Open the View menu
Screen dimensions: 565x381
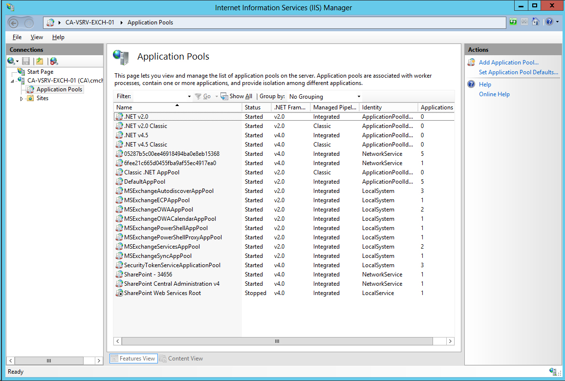(37, 37)
